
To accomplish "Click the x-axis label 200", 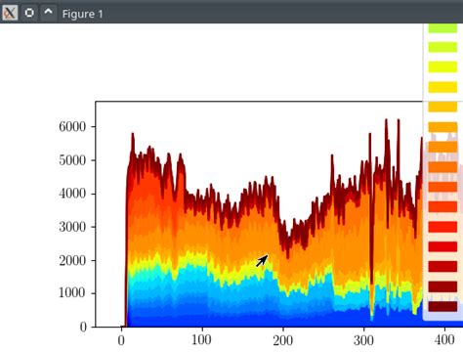I will tap(282, 340).
